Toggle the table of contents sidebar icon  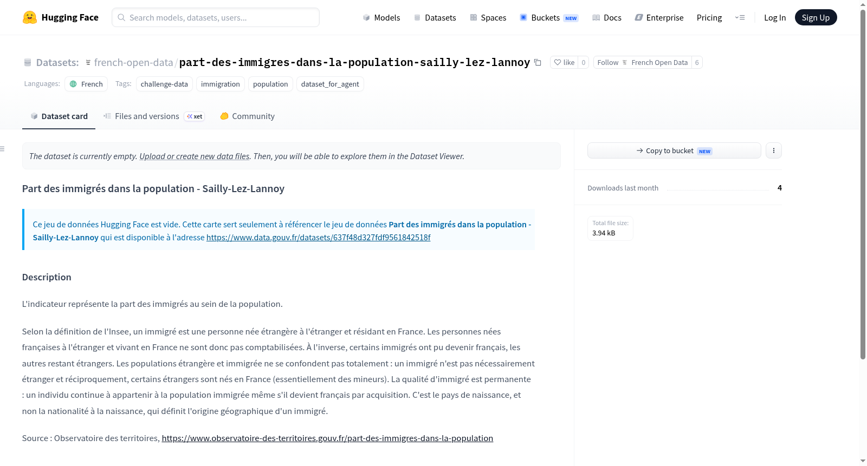3,149
